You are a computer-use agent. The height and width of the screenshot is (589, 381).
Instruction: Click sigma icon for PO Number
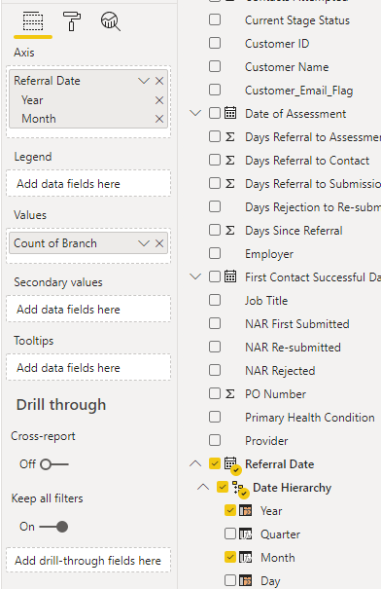point(230,393)
